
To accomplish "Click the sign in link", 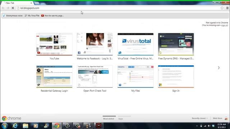I will (224, 25).
